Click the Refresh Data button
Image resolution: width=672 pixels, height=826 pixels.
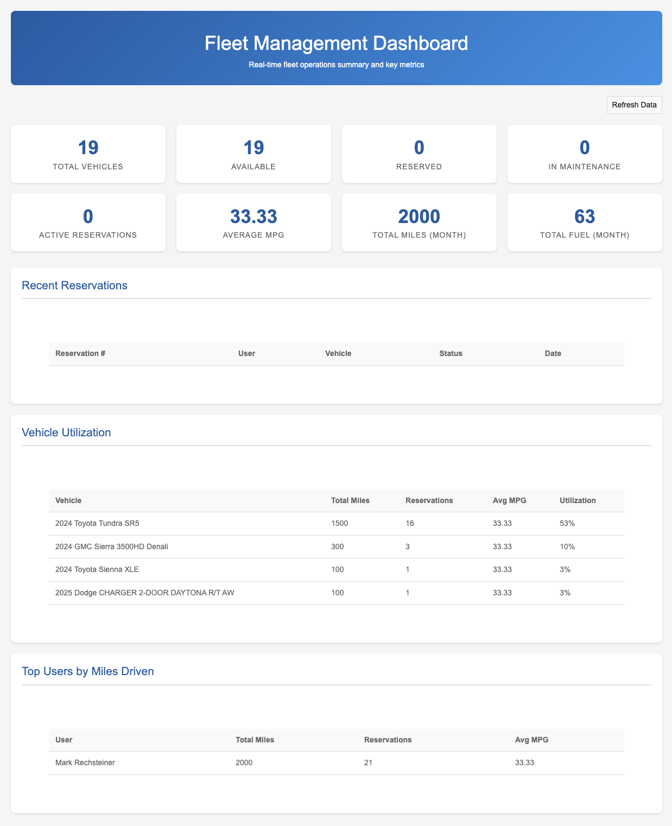pos(634,105)
